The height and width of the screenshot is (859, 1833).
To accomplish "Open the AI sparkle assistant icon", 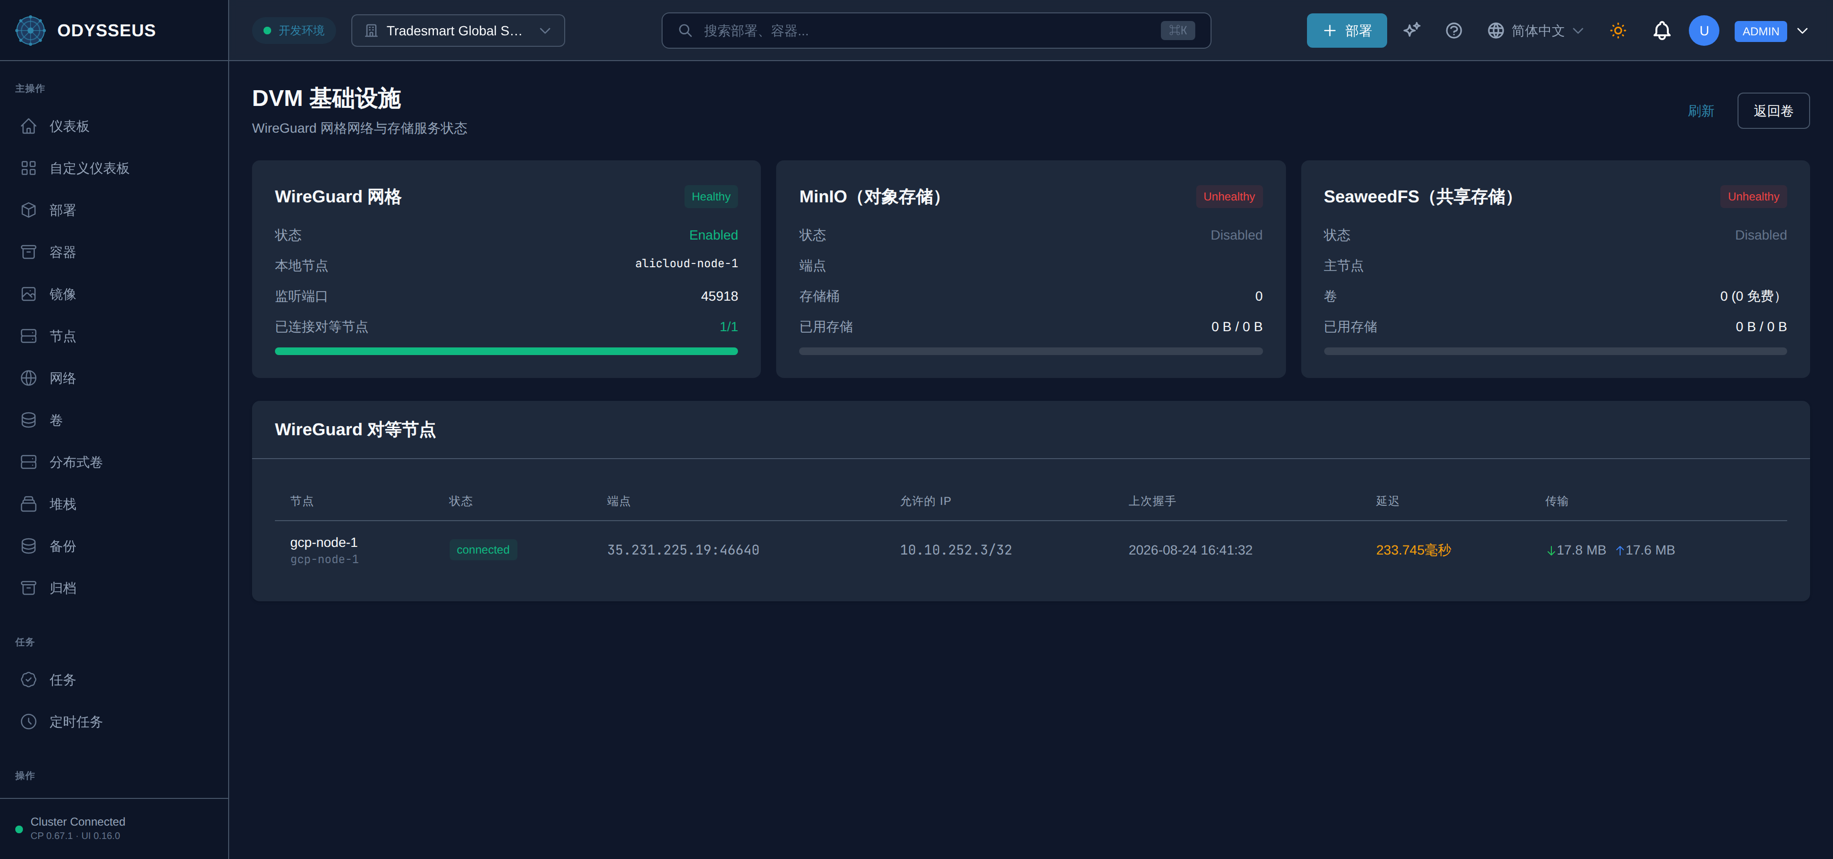I will click(x=1412, y=31).
